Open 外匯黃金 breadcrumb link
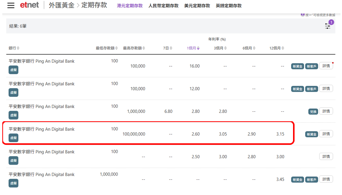This screenshot has height=195, width=342. pos(61,5)
